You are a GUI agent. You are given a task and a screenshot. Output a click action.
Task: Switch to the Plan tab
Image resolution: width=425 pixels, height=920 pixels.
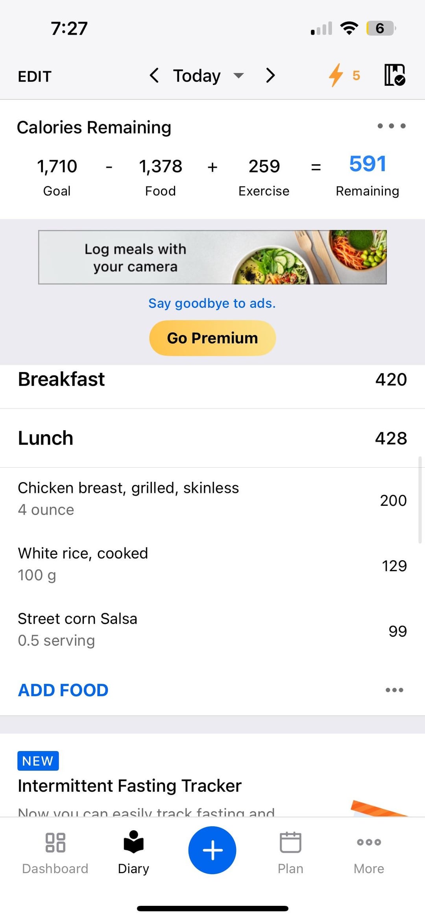[x=290, y=852]
